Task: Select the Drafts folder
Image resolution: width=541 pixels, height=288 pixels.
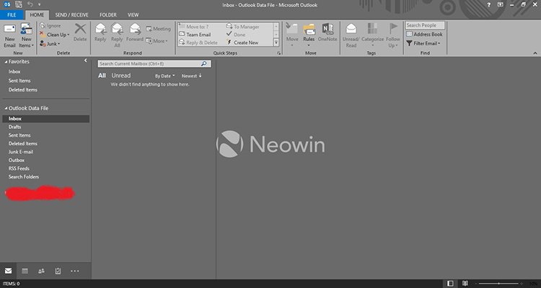Action: click(15, 127)
